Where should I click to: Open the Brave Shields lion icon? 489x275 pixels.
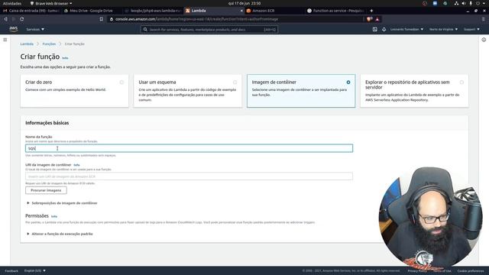point(370,19)
